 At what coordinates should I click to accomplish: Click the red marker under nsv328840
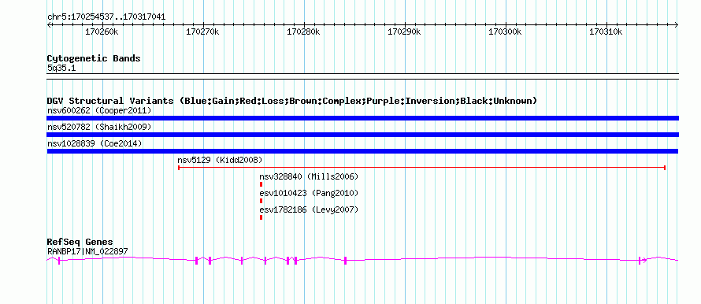261,184
